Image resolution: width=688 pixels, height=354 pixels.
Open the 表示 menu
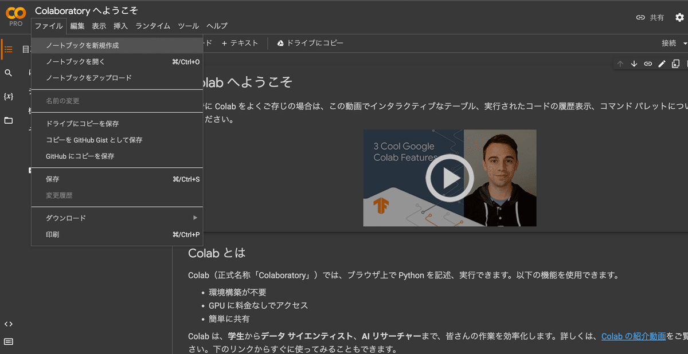pos(99,26)
